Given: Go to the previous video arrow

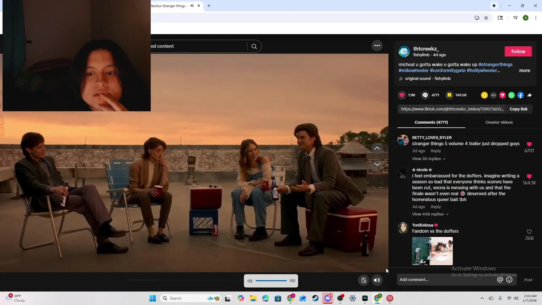Looking at the screenshot, I should 377,148.
